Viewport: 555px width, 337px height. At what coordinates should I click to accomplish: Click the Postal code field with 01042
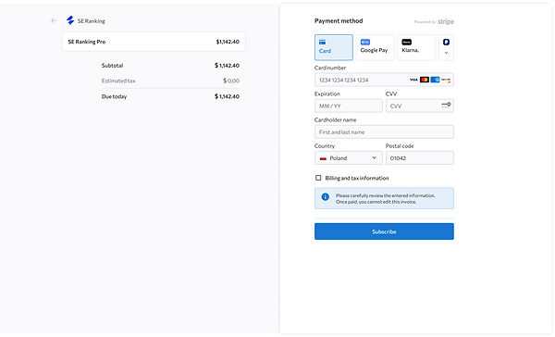[419, 158]
